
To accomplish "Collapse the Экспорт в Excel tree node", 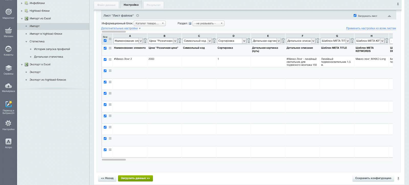I will coord(22,65).
